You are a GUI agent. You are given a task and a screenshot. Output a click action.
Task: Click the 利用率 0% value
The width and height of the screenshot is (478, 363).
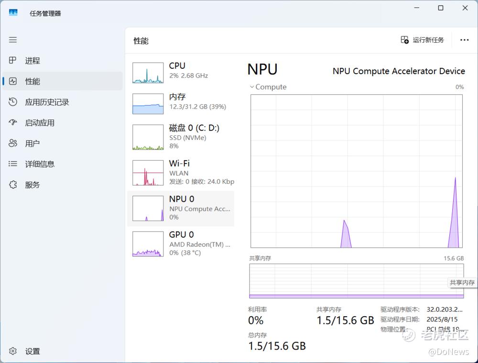pyautogui.click(x=255, y=320)
